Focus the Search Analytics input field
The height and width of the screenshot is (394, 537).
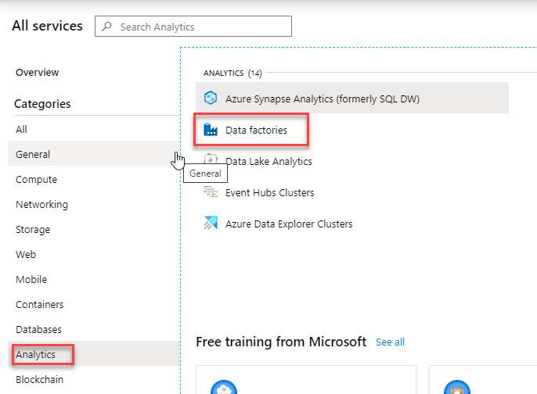193,27
